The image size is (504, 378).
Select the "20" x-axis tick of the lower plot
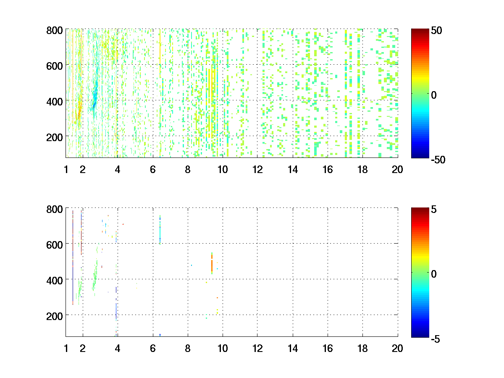[x=397, y=348]
